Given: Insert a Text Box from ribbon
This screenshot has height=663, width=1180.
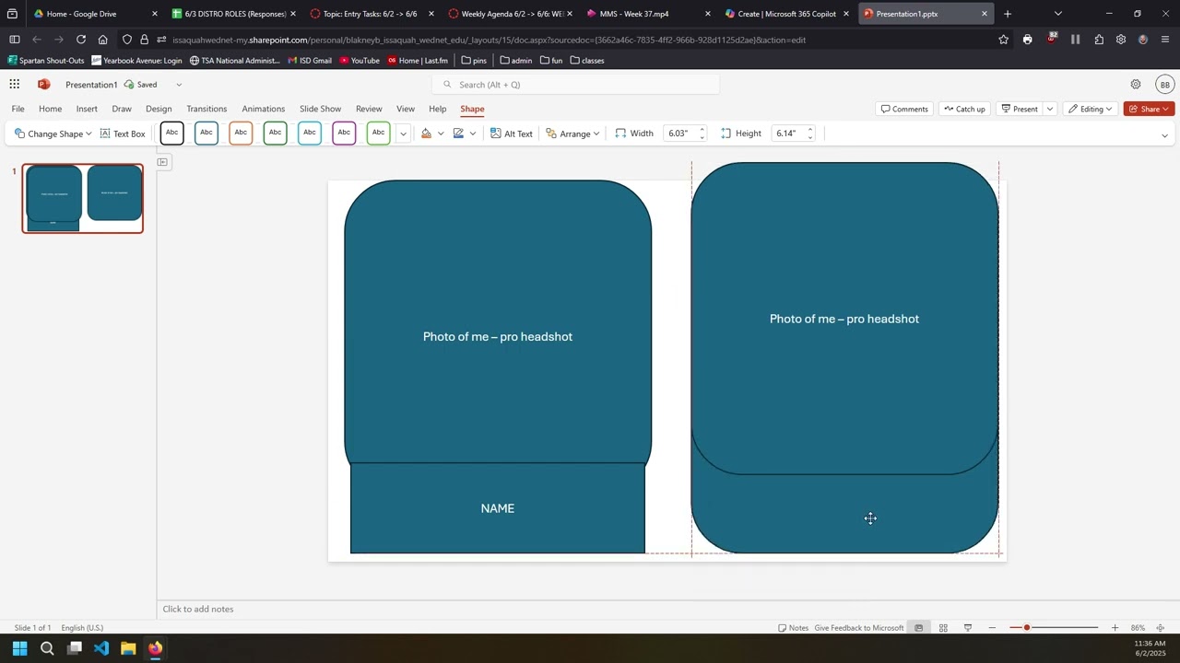Looking at the screenshot, I should click(123, 134).
